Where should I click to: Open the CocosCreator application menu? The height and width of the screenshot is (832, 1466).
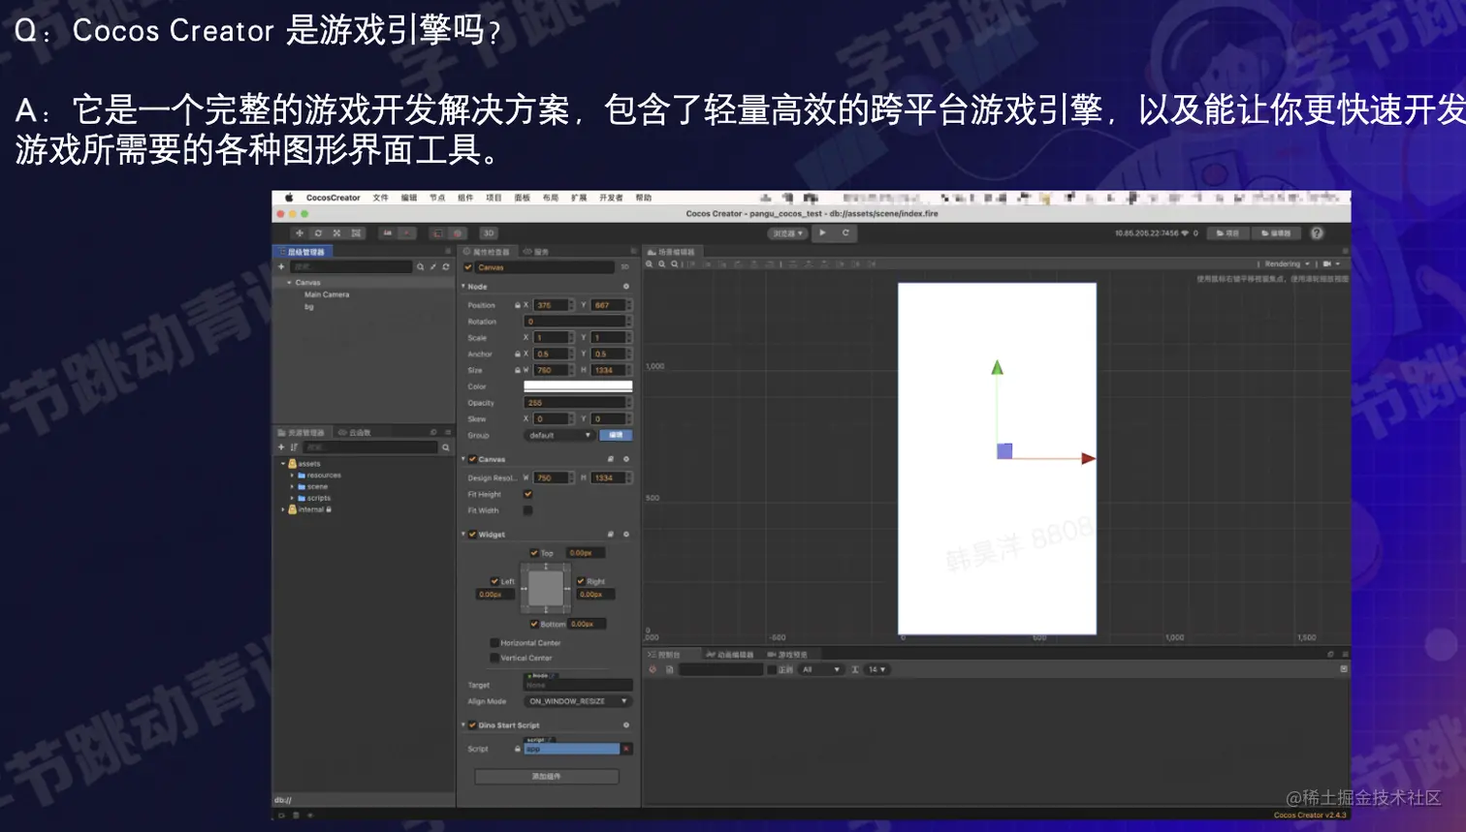tap(333, 198)
